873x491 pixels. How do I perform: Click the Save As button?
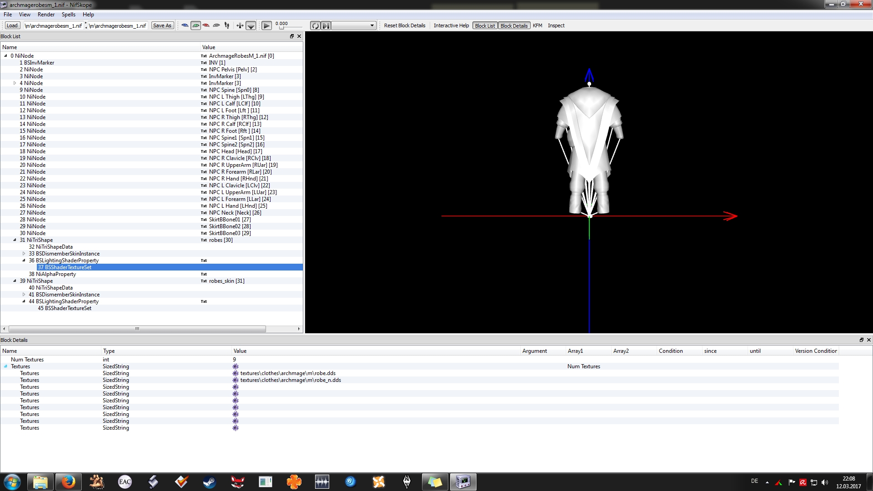(162, 25)
